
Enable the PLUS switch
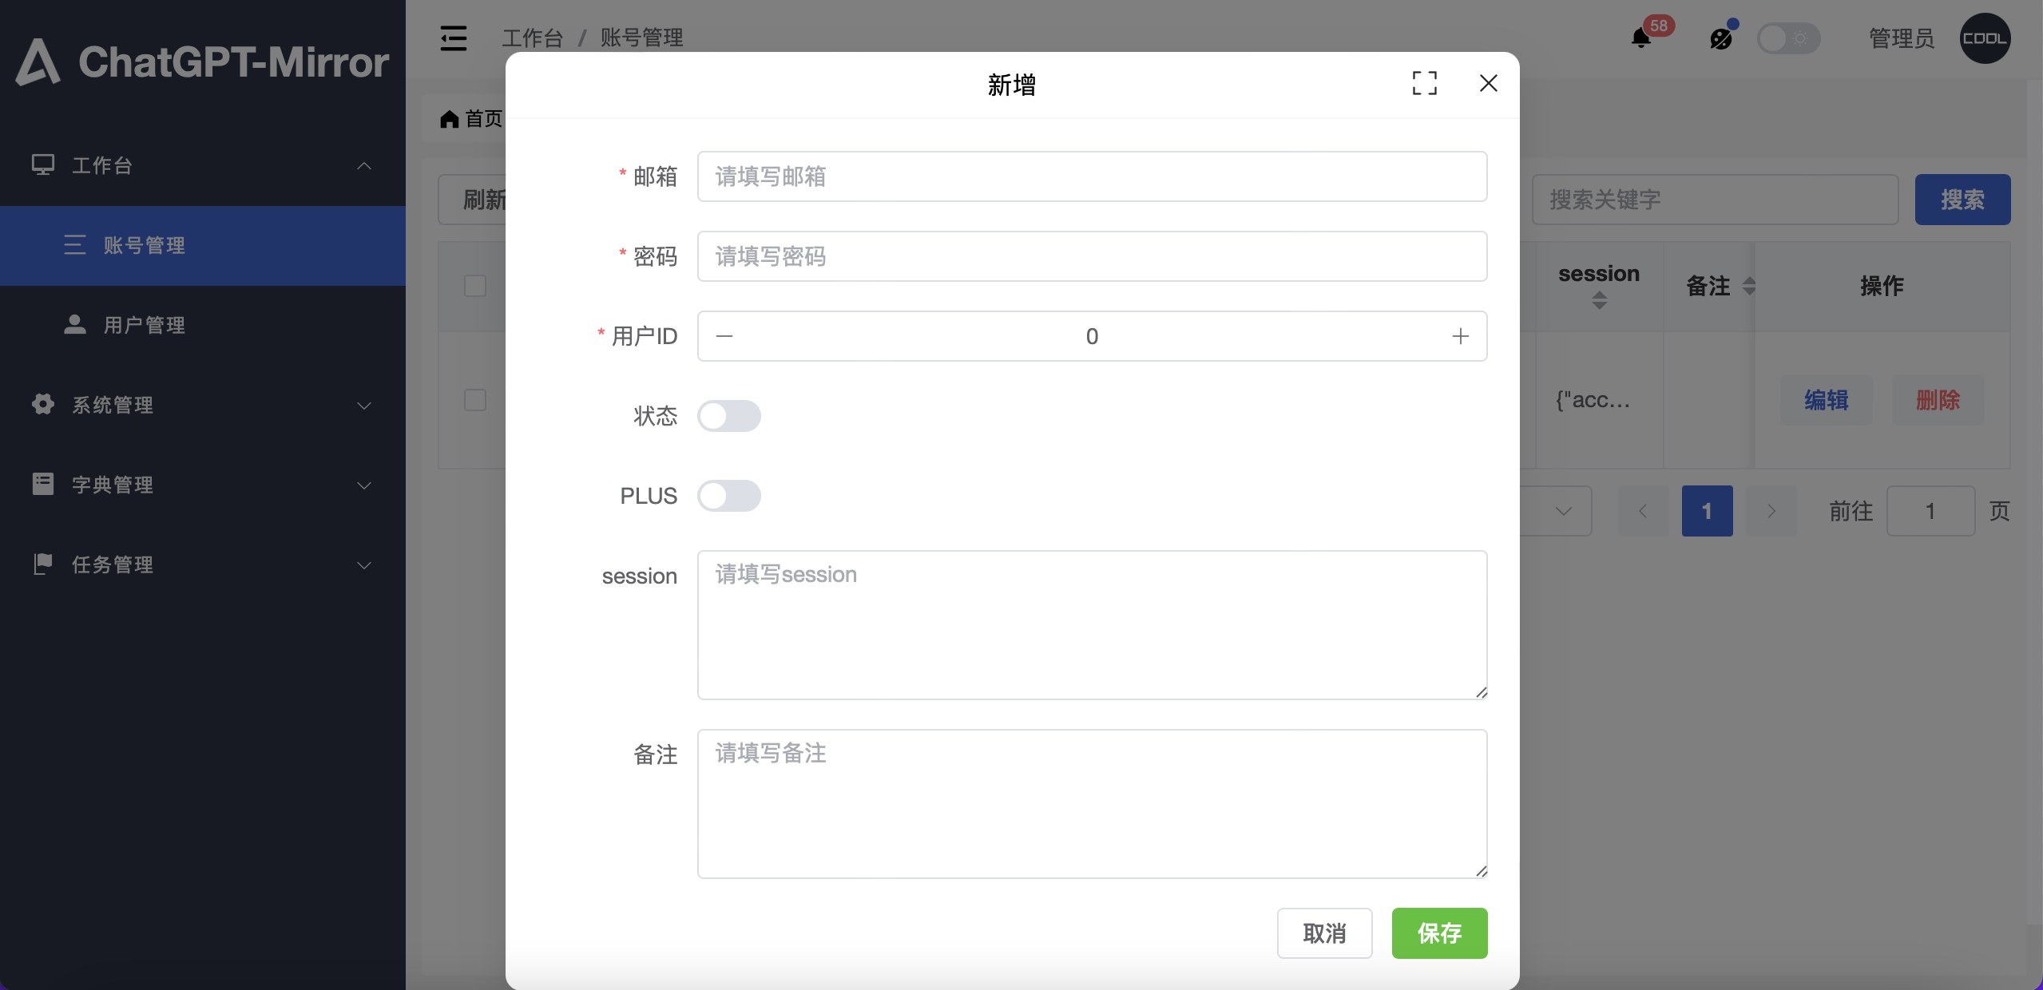click(x=728, y=496)
